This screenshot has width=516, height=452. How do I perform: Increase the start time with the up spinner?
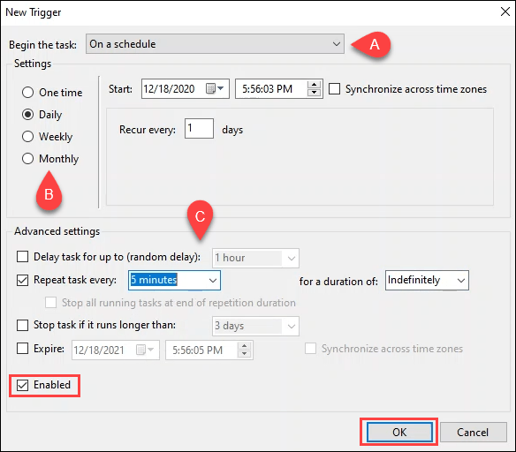pyautogui.click(x=314, y=85)
